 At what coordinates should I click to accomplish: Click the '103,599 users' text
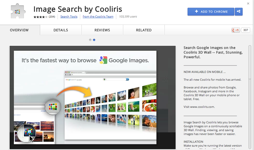[128, 17]
